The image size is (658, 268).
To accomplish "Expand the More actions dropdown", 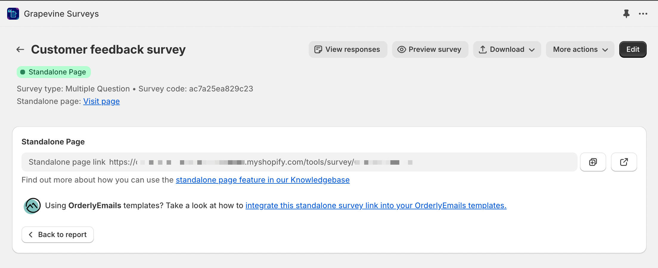I will 580,49.
